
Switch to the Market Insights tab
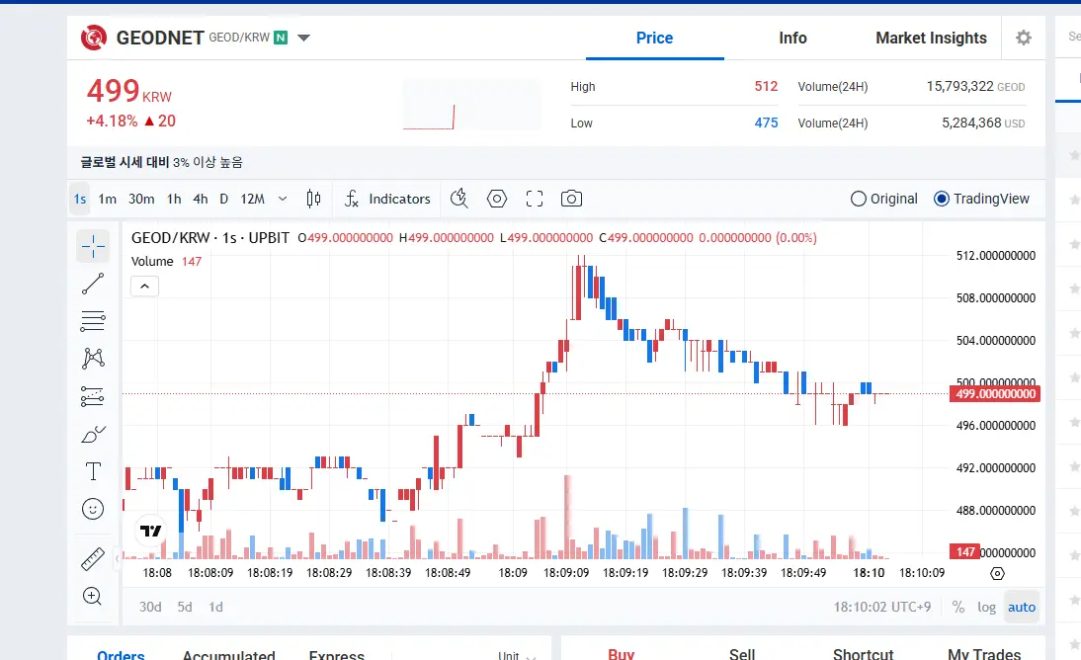click(x=932, y=38)
